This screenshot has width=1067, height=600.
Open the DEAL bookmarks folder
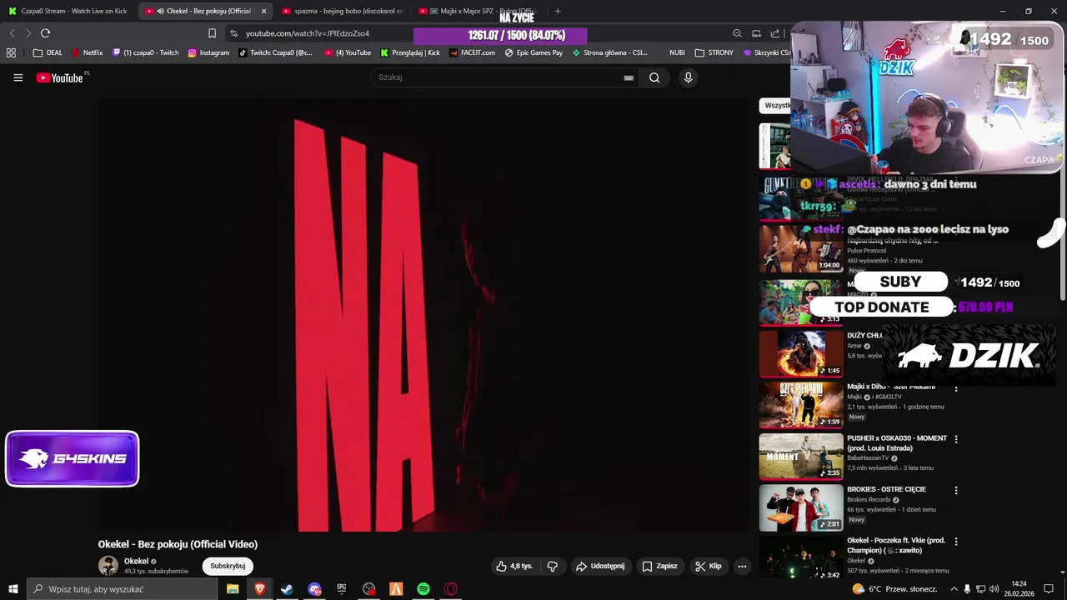click(48, 52)
